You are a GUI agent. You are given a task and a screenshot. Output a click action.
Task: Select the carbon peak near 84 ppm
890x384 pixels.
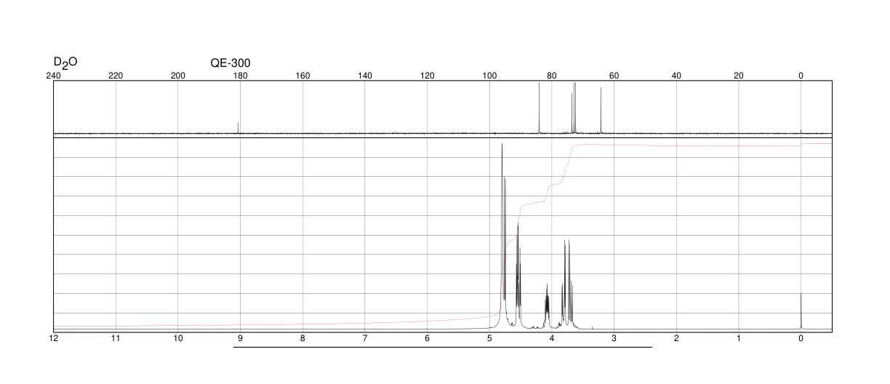539,108
